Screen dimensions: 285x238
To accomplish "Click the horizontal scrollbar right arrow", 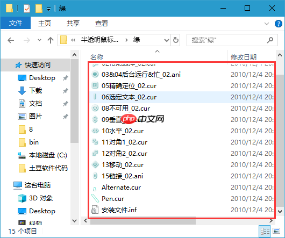I will click(271, 221).
